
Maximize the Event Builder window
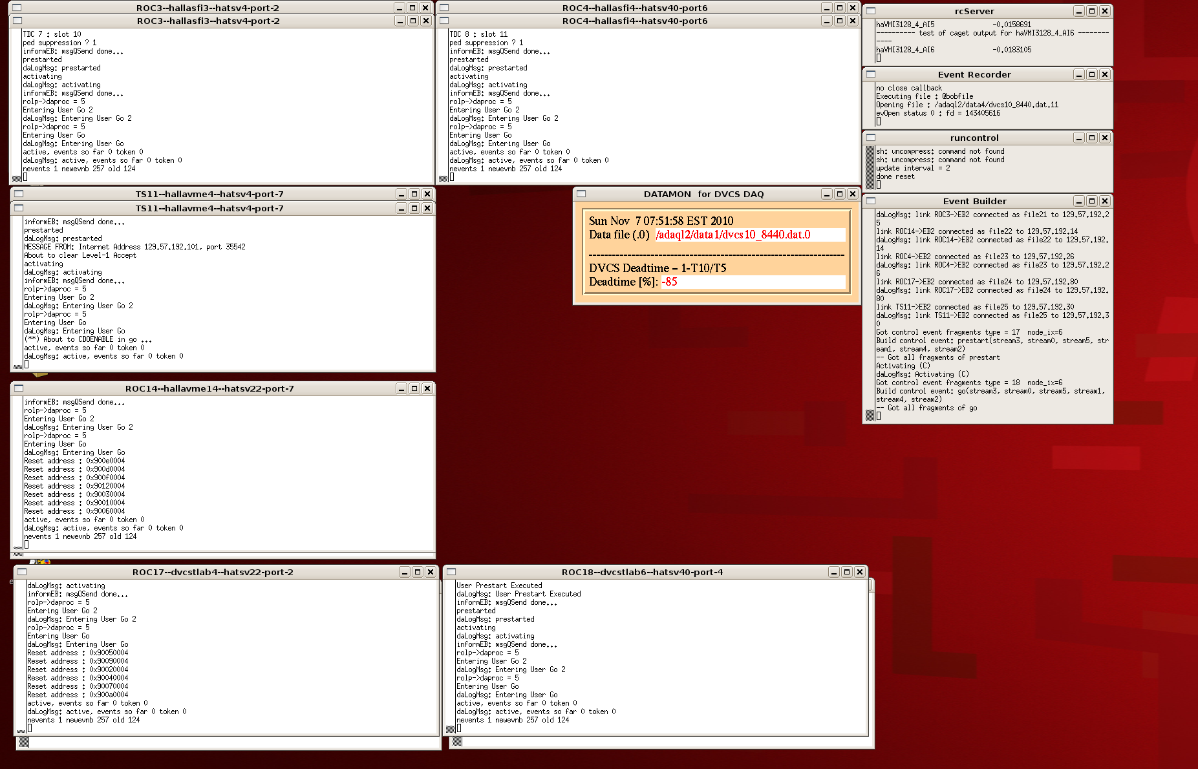click(1092, 201)
